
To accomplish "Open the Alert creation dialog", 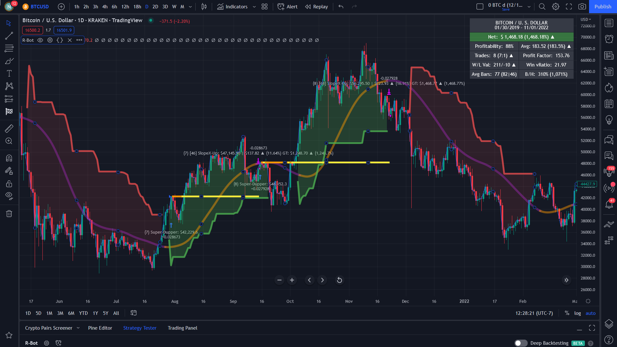I will tap(288, 6).
